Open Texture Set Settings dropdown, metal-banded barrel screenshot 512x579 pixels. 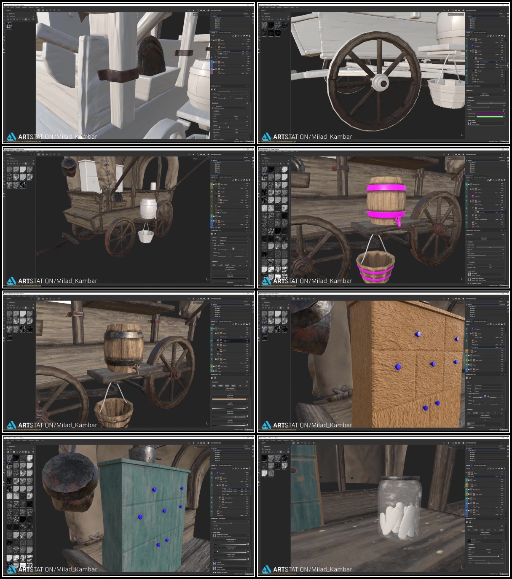247,302
